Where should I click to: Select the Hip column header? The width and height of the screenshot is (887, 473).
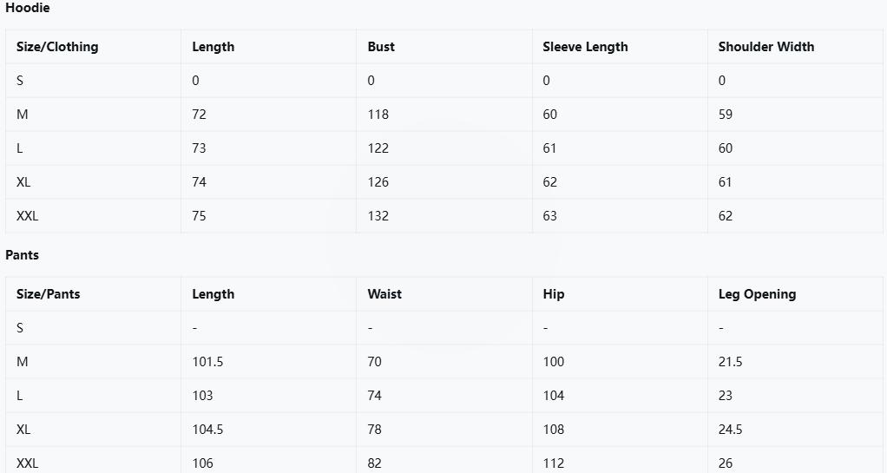pyautogui.click(x=554, y=294)
